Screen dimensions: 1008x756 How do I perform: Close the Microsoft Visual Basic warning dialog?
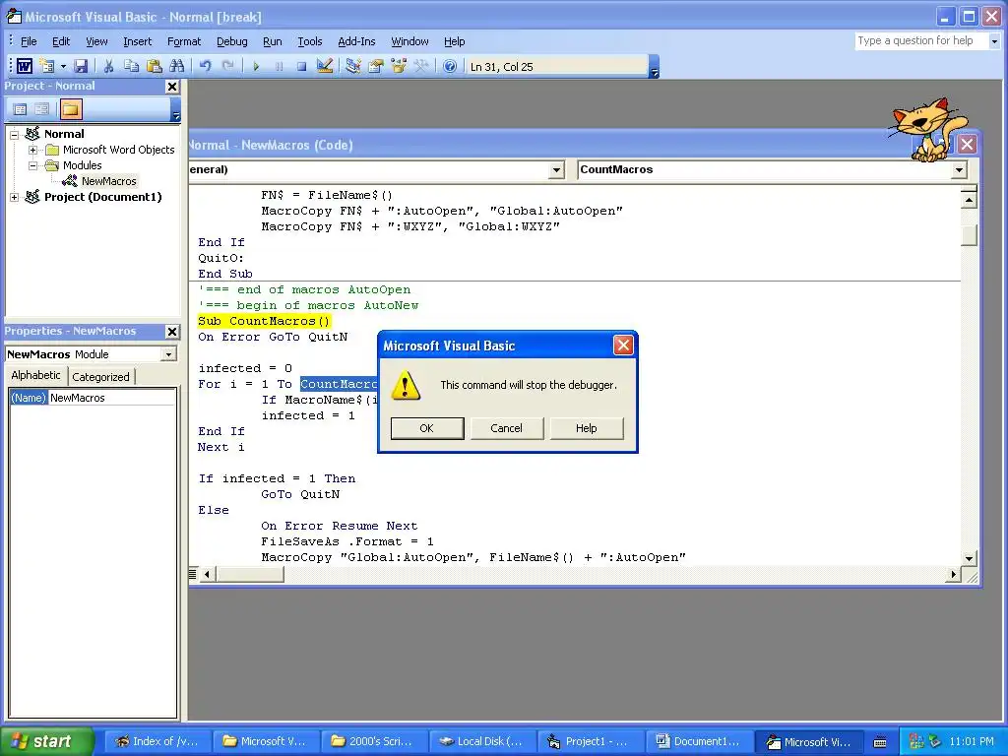click(623, 346)
